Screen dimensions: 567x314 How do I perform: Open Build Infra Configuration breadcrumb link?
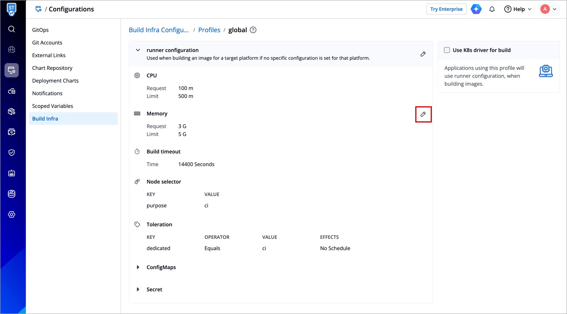159,30
